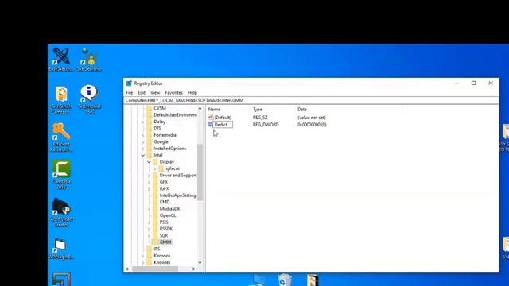The width and height of the screenshot is (509, 286).
Task: Select the SUR key
Action: pos(164,236)
